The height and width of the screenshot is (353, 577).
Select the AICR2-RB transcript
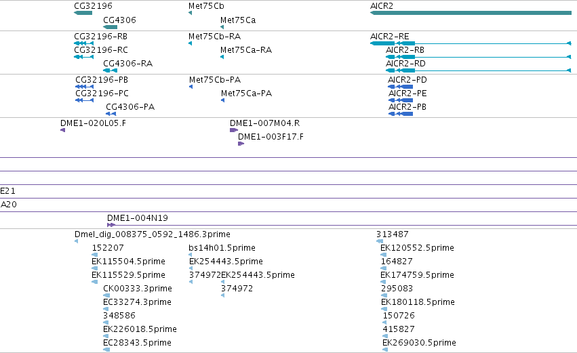click(479, 57)
